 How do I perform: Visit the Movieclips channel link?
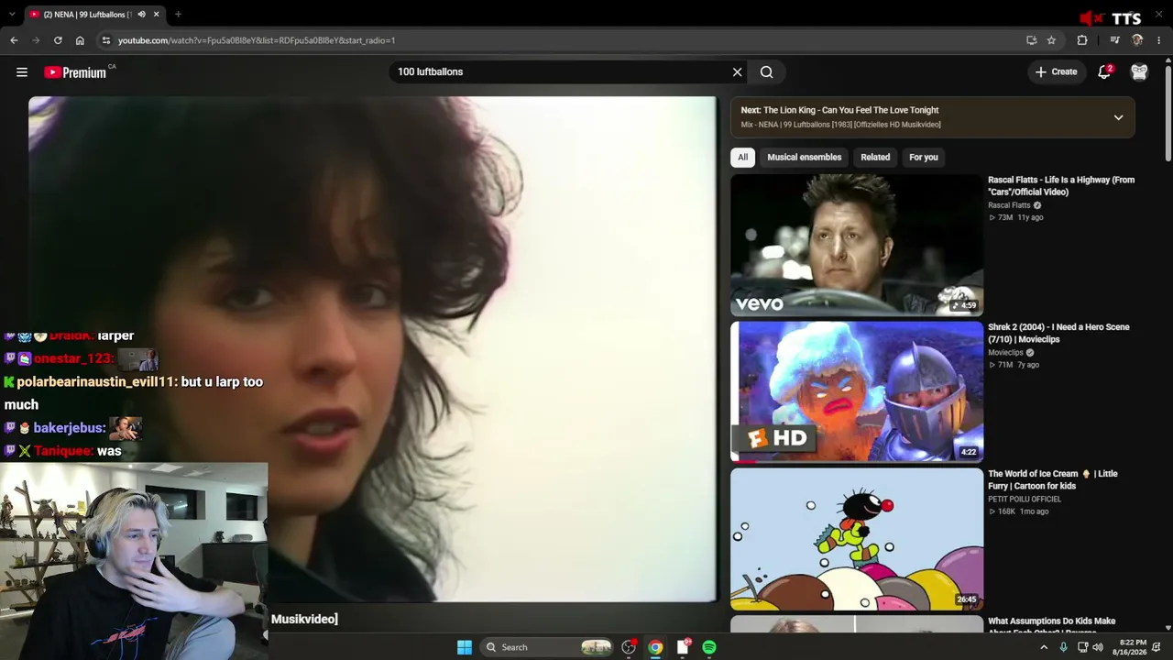coord(1005,353)
